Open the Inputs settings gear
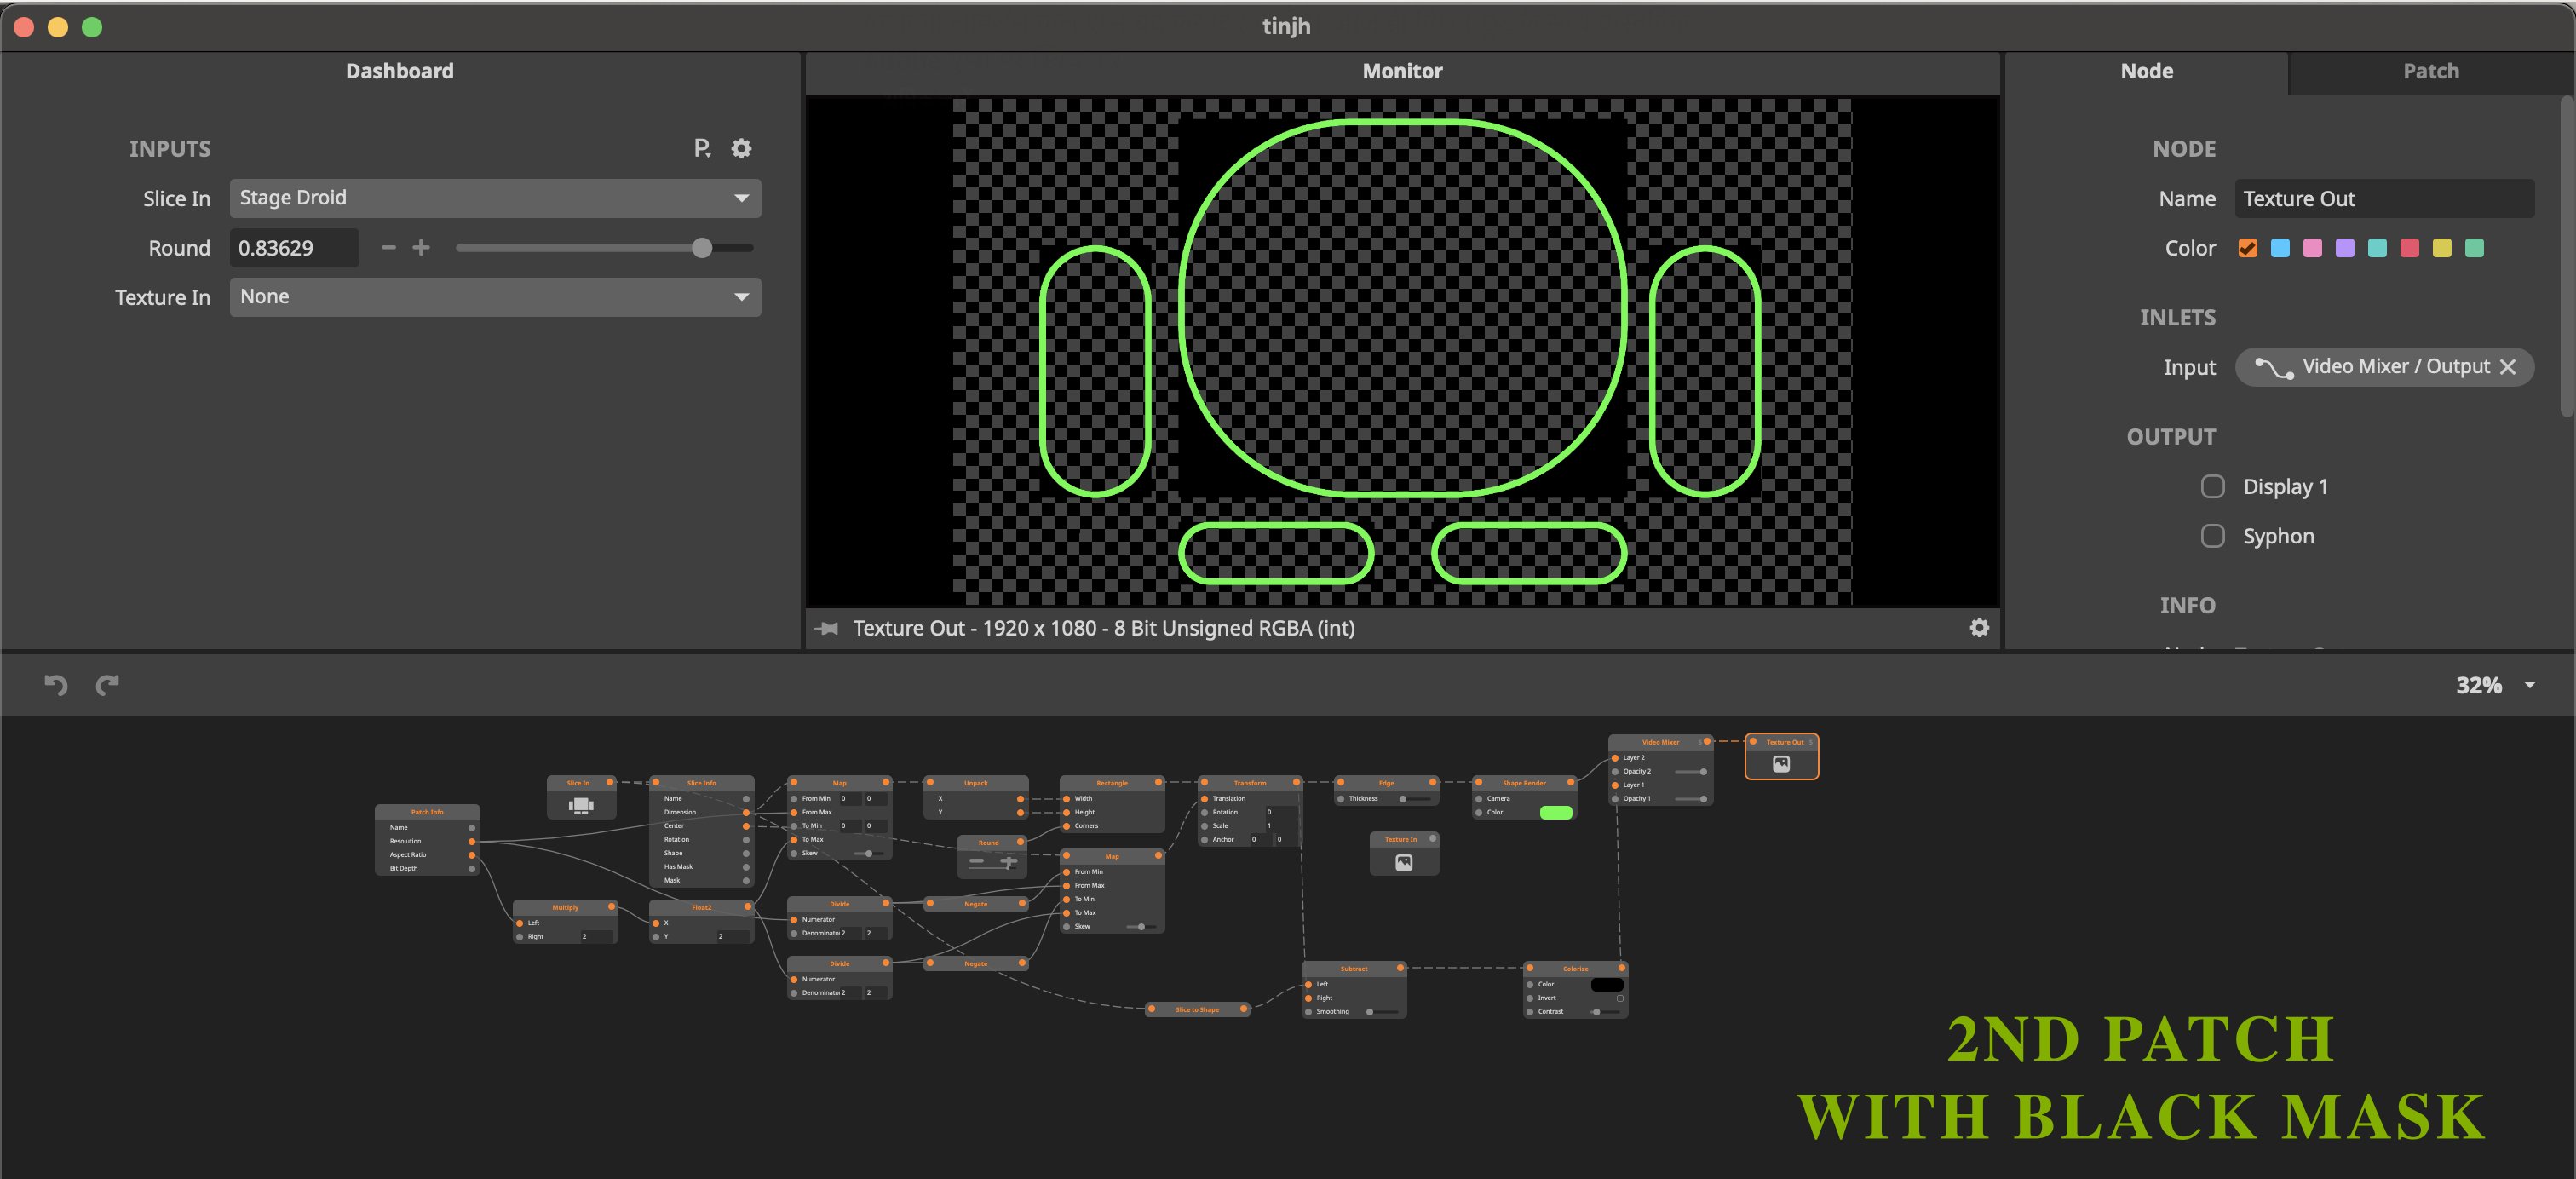The image size is (2576, 1179). 741,149
